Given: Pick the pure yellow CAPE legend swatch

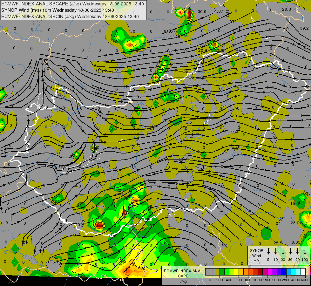Looking at the screenshot, I should tap(236, 272).
